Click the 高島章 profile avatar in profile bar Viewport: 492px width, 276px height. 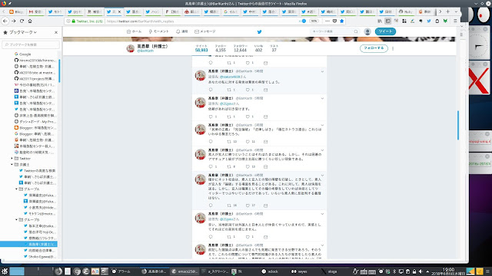coord(131,48)
